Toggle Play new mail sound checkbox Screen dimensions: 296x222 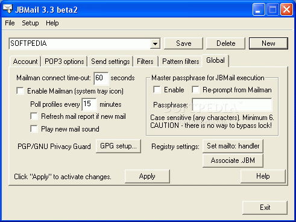(34, 128)
